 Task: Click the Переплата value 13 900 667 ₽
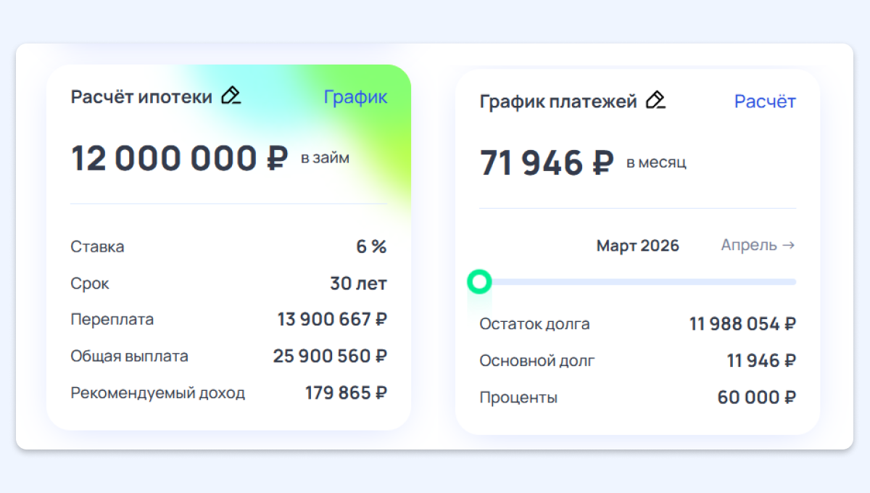(332, 319)
